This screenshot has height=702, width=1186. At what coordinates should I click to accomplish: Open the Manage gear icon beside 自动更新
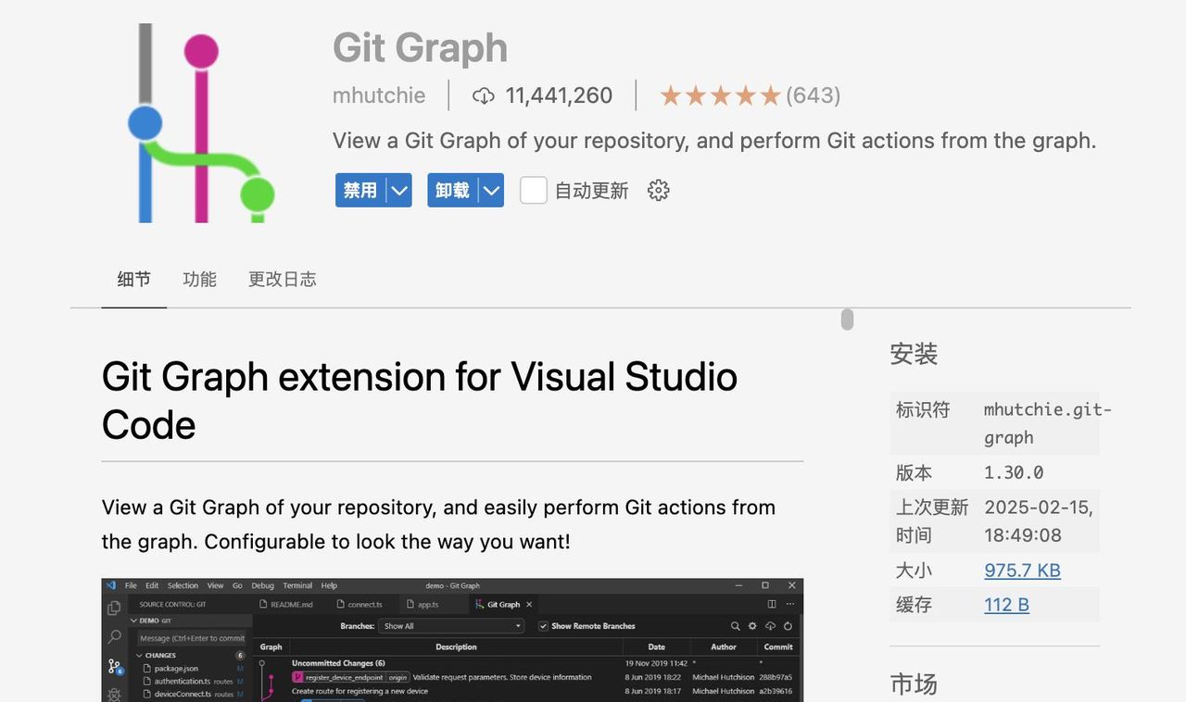[658, 190]
